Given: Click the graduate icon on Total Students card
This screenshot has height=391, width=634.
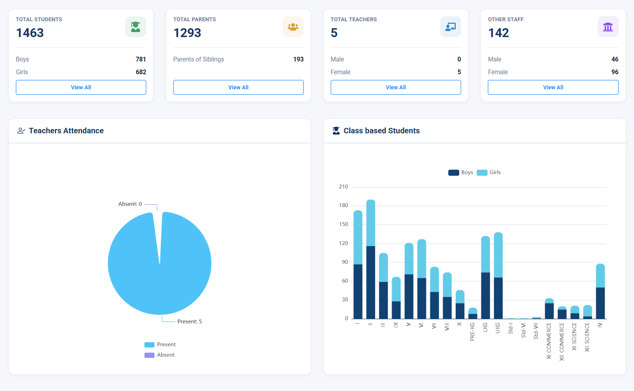Looking at the screenshot, I should (136, 27).
